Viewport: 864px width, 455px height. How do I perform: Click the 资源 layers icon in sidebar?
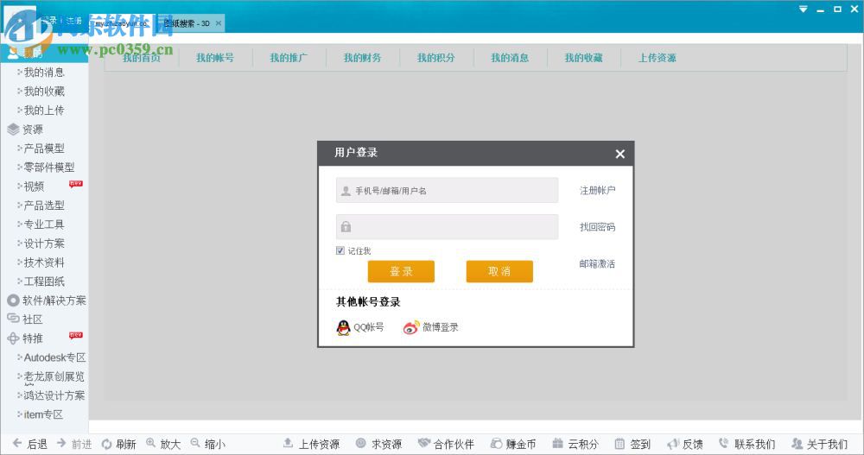tap(13, 130)
